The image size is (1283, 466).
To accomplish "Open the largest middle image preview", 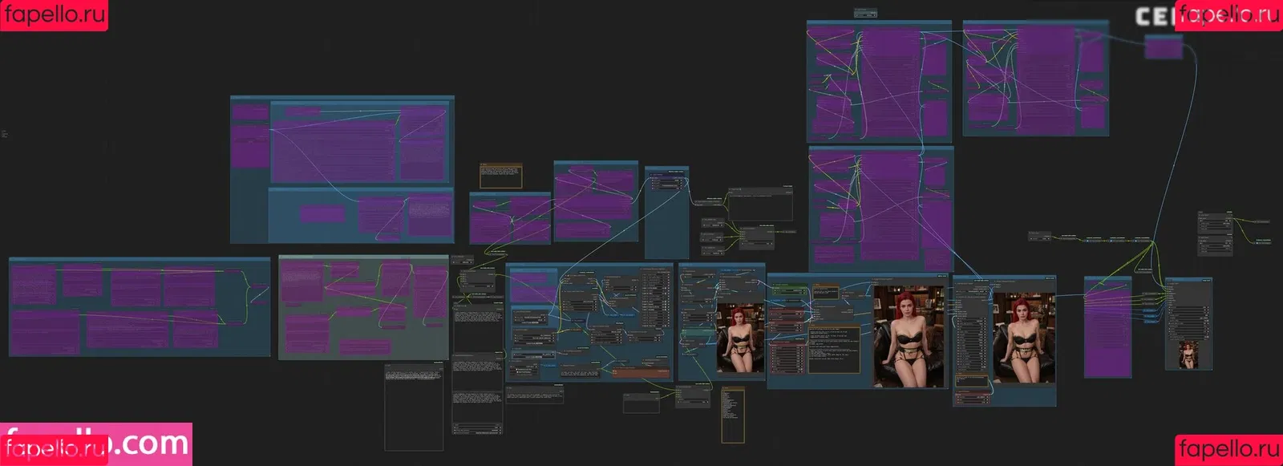I will coord(909,336).
